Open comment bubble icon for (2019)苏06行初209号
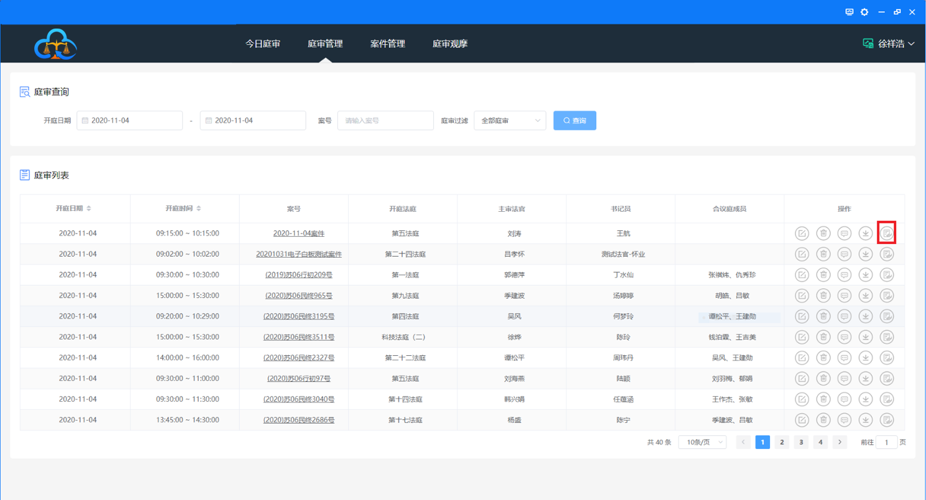Image resolution: width=926 pixels, height=500 pixels. tap(844, 275)
